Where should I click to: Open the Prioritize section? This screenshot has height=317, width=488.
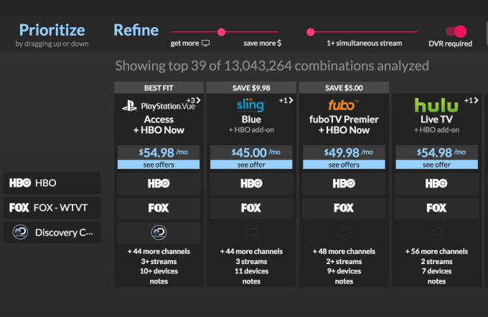(x=52, y=31)
